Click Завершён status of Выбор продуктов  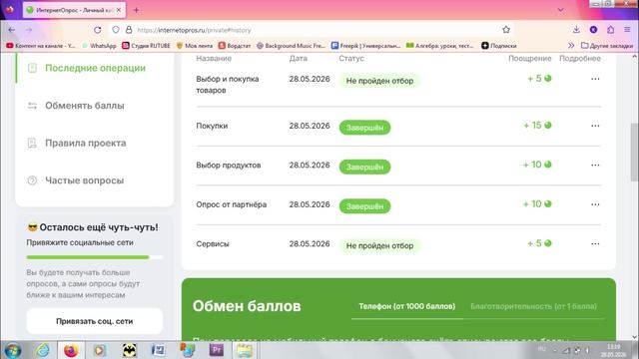(x=364, y=167)
